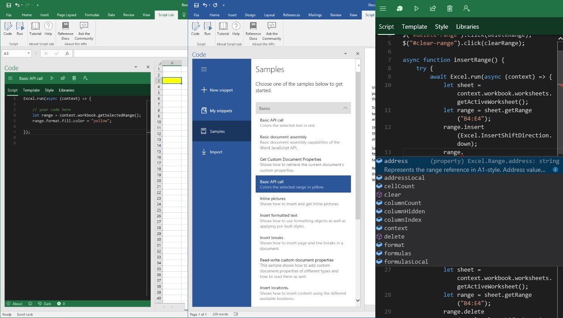
Task: Click the Run play icon in dark editor toolbar
Action: [x=416, y=8]
